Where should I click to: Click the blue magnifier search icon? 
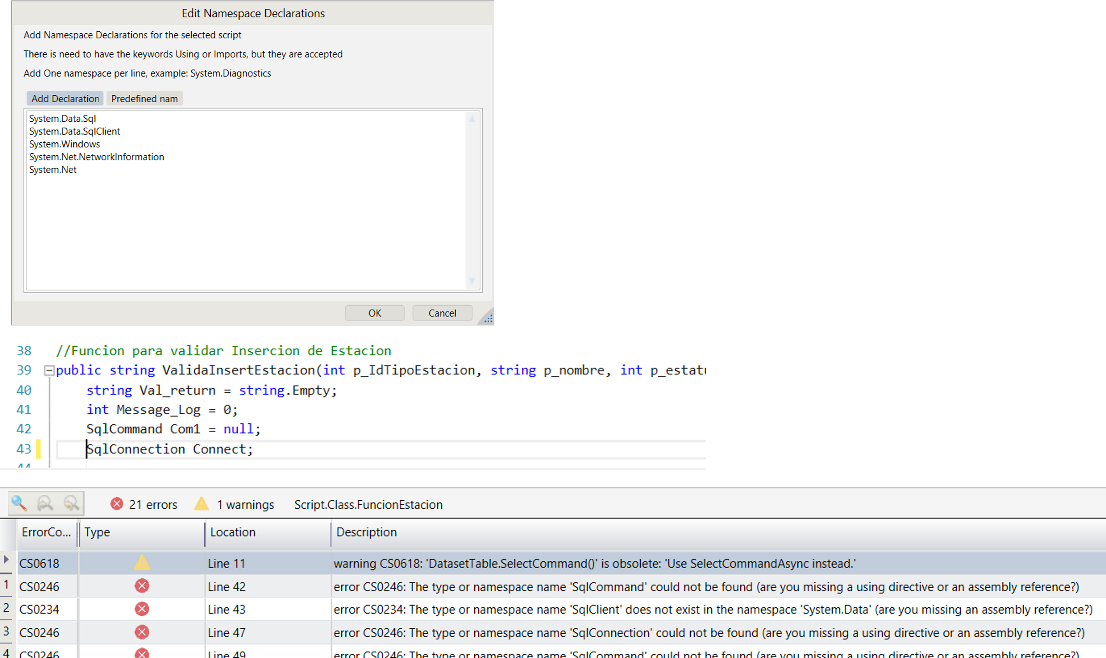(x=19, y=504)
